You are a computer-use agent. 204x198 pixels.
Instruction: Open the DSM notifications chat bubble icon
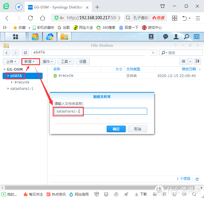click(165, 37)
